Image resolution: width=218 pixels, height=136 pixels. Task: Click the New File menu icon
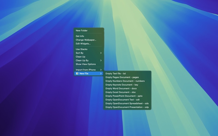[77, 73]
